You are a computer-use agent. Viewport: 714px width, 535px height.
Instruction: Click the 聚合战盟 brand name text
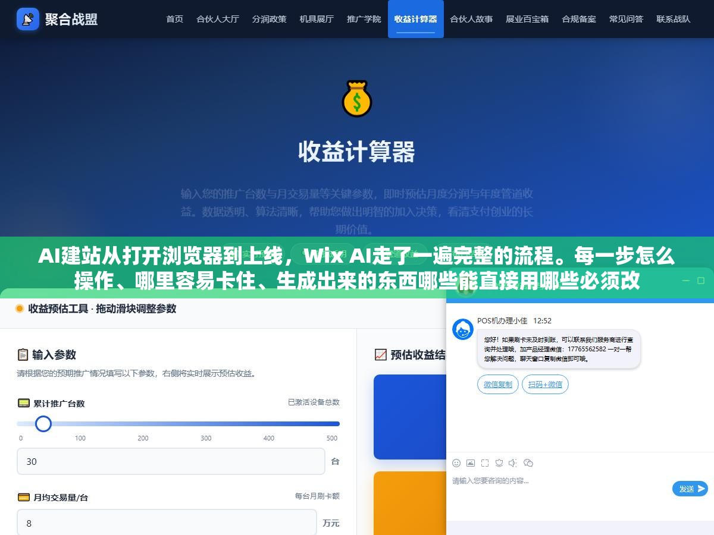(71, 19)
